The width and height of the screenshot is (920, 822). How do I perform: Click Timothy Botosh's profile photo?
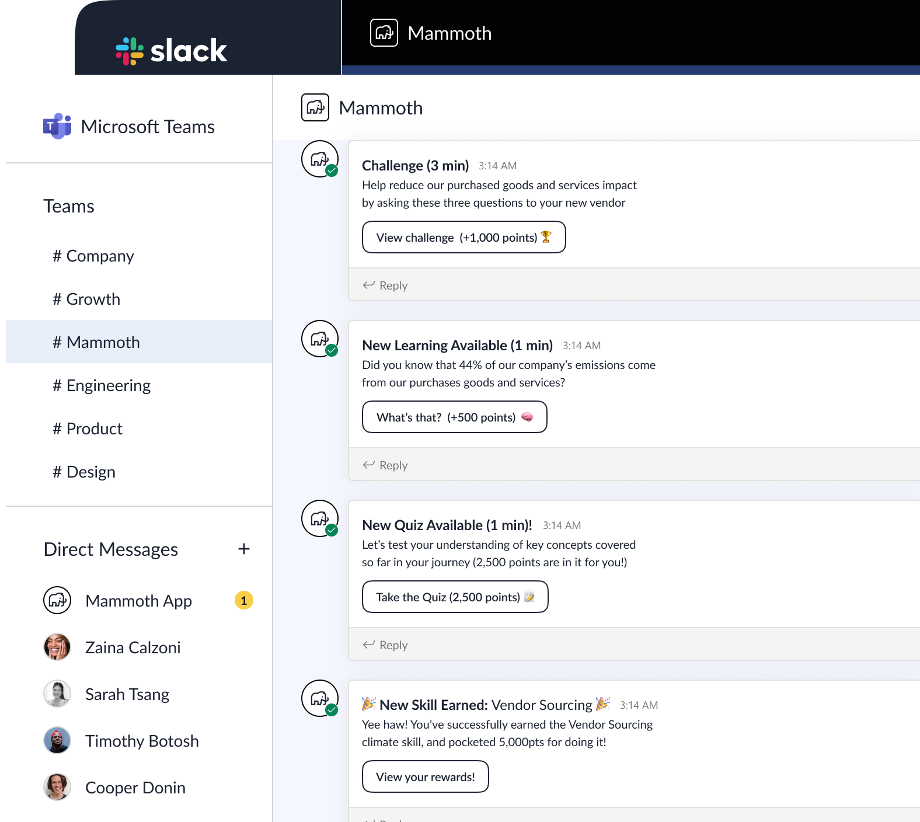tap(57, 740)
